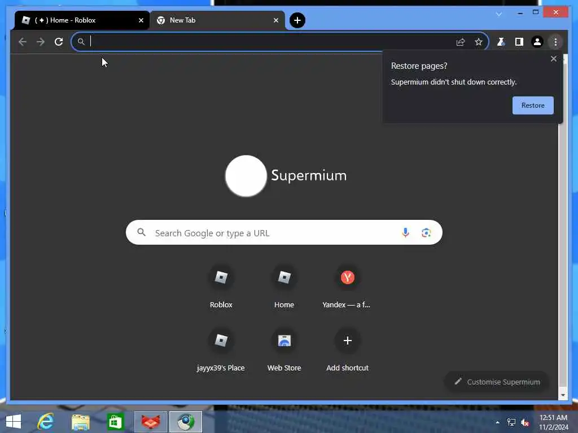Screen dimensions: 578x433
Task: Search by image with Lens icon
Action: [x=426, y=233]
